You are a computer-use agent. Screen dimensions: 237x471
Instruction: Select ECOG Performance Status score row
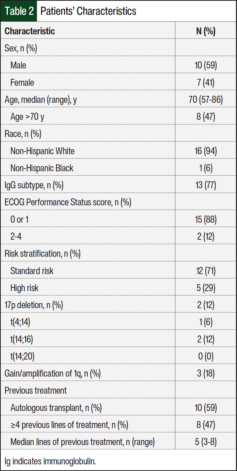pyautogui.click(x=68, y=202)
